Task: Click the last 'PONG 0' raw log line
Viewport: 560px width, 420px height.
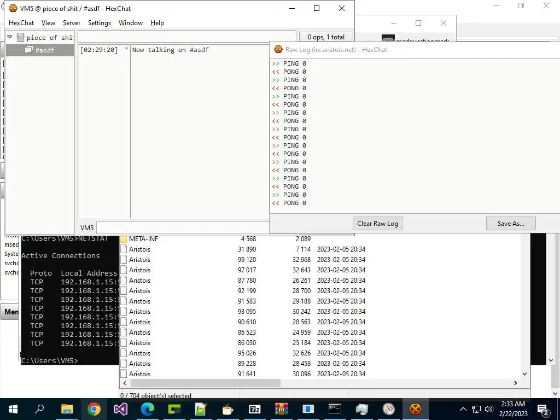Action: point(289,203)
